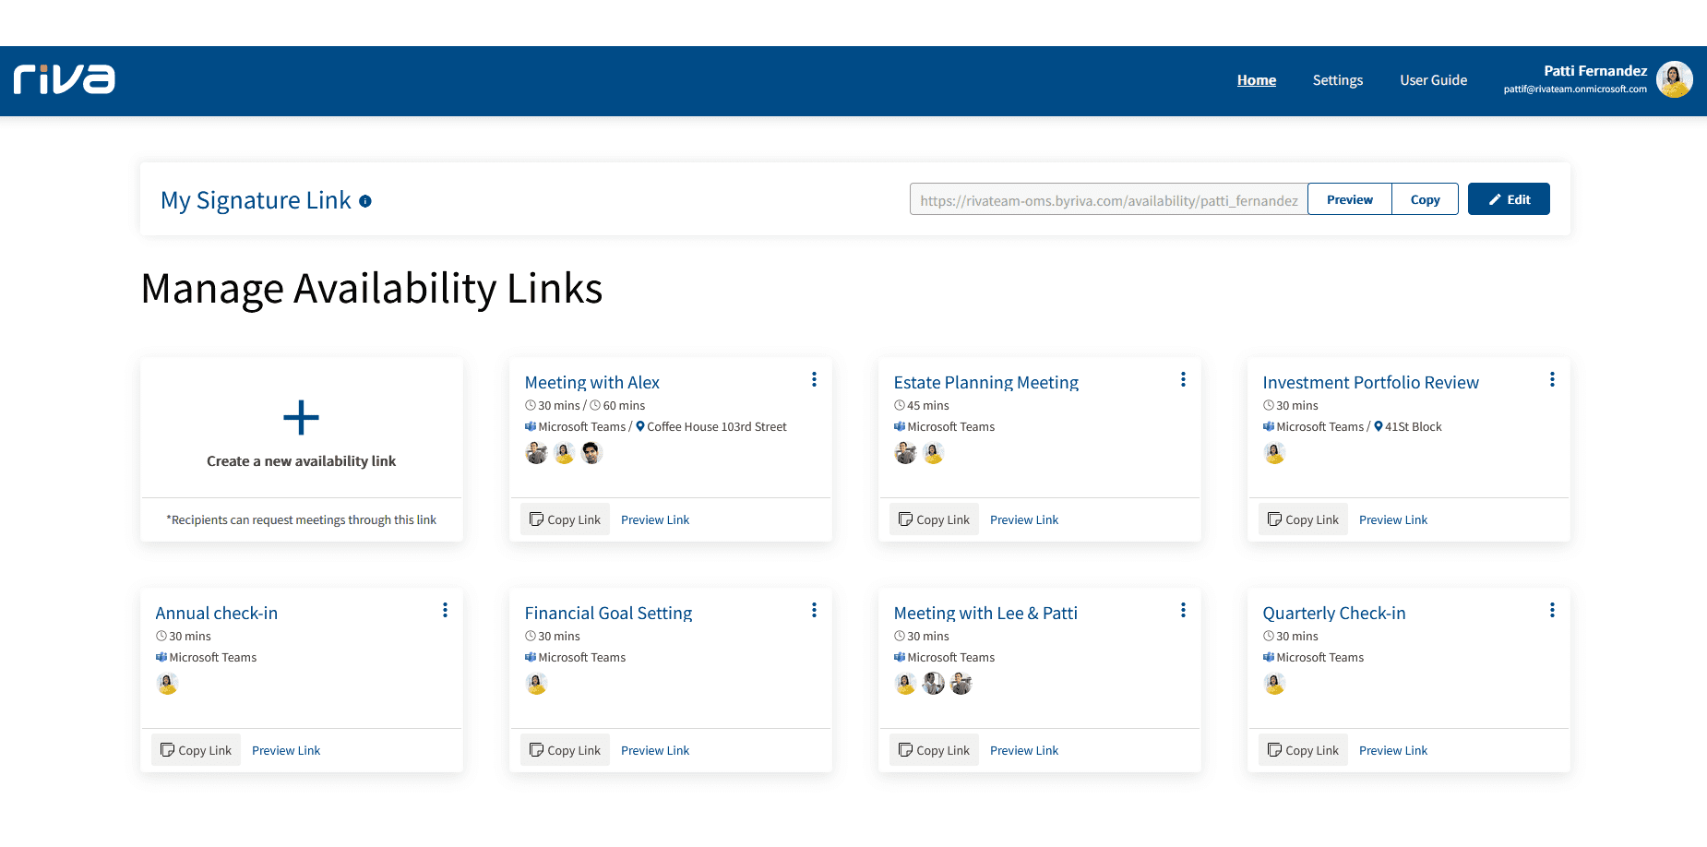The image size is (1707, 847).
Task: Click the plus icon to create availability link
Action: pos(301,418)
